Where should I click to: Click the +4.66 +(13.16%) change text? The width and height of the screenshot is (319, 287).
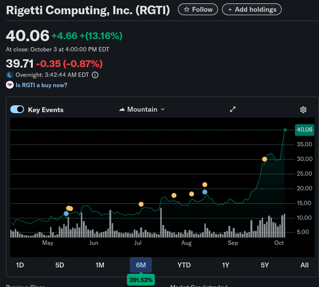click(x=87, y=36)
